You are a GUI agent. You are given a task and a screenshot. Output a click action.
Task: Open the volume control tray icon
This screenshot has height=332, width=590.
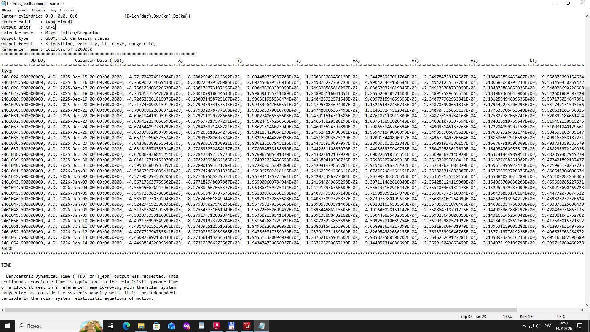click(538, 326)
